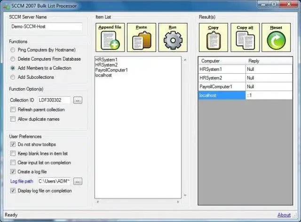The image size is (301, 222).
Task: Click the Ready status bar text
Action: [11, 215]
